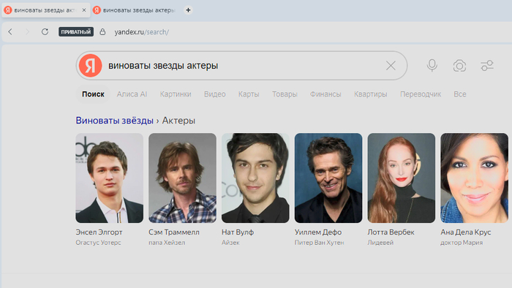Click the role text Питер Ван Хутен
The height and width of the screenshot is (288, 512).
click(x=319, y=243)
